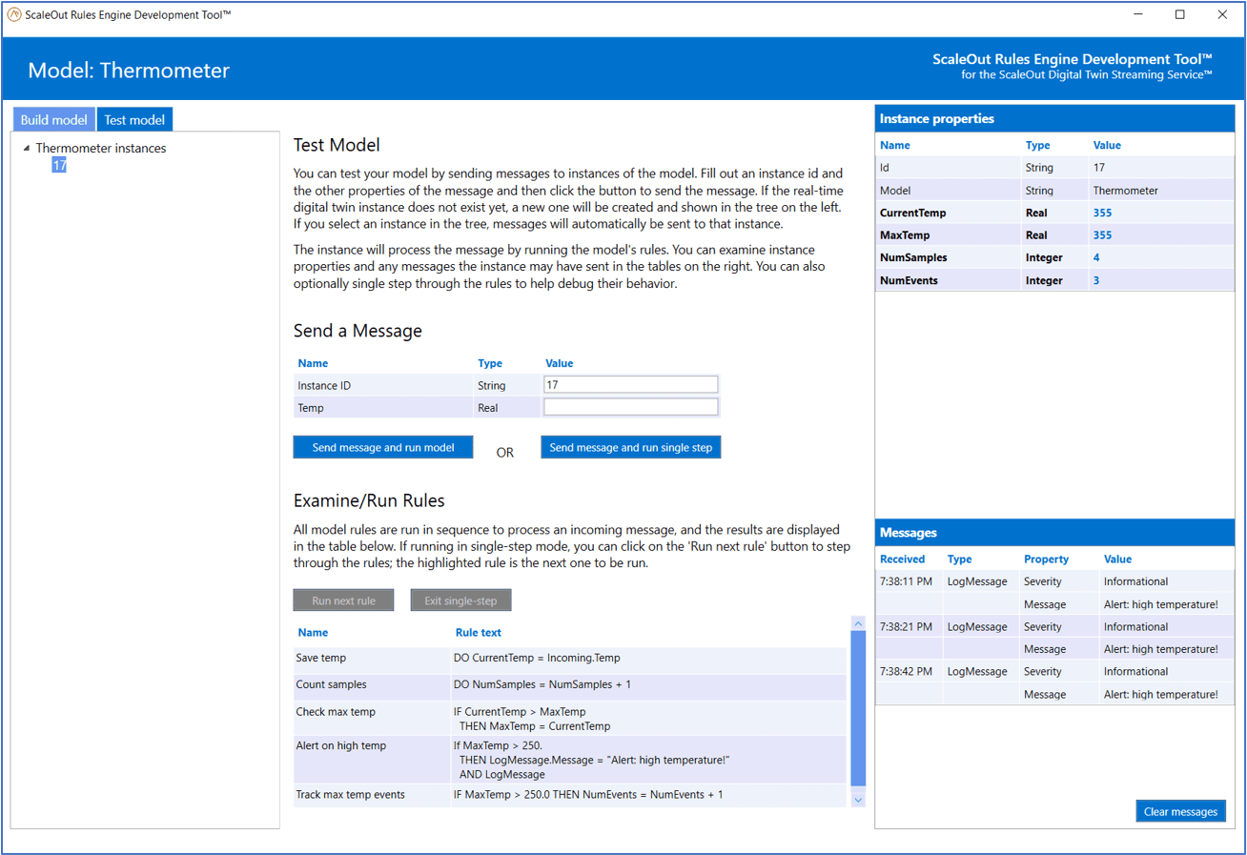The height and width of the screenshot is (855, 1247).
Task: Close the ScaleOut window
Action: [1222, 15]
